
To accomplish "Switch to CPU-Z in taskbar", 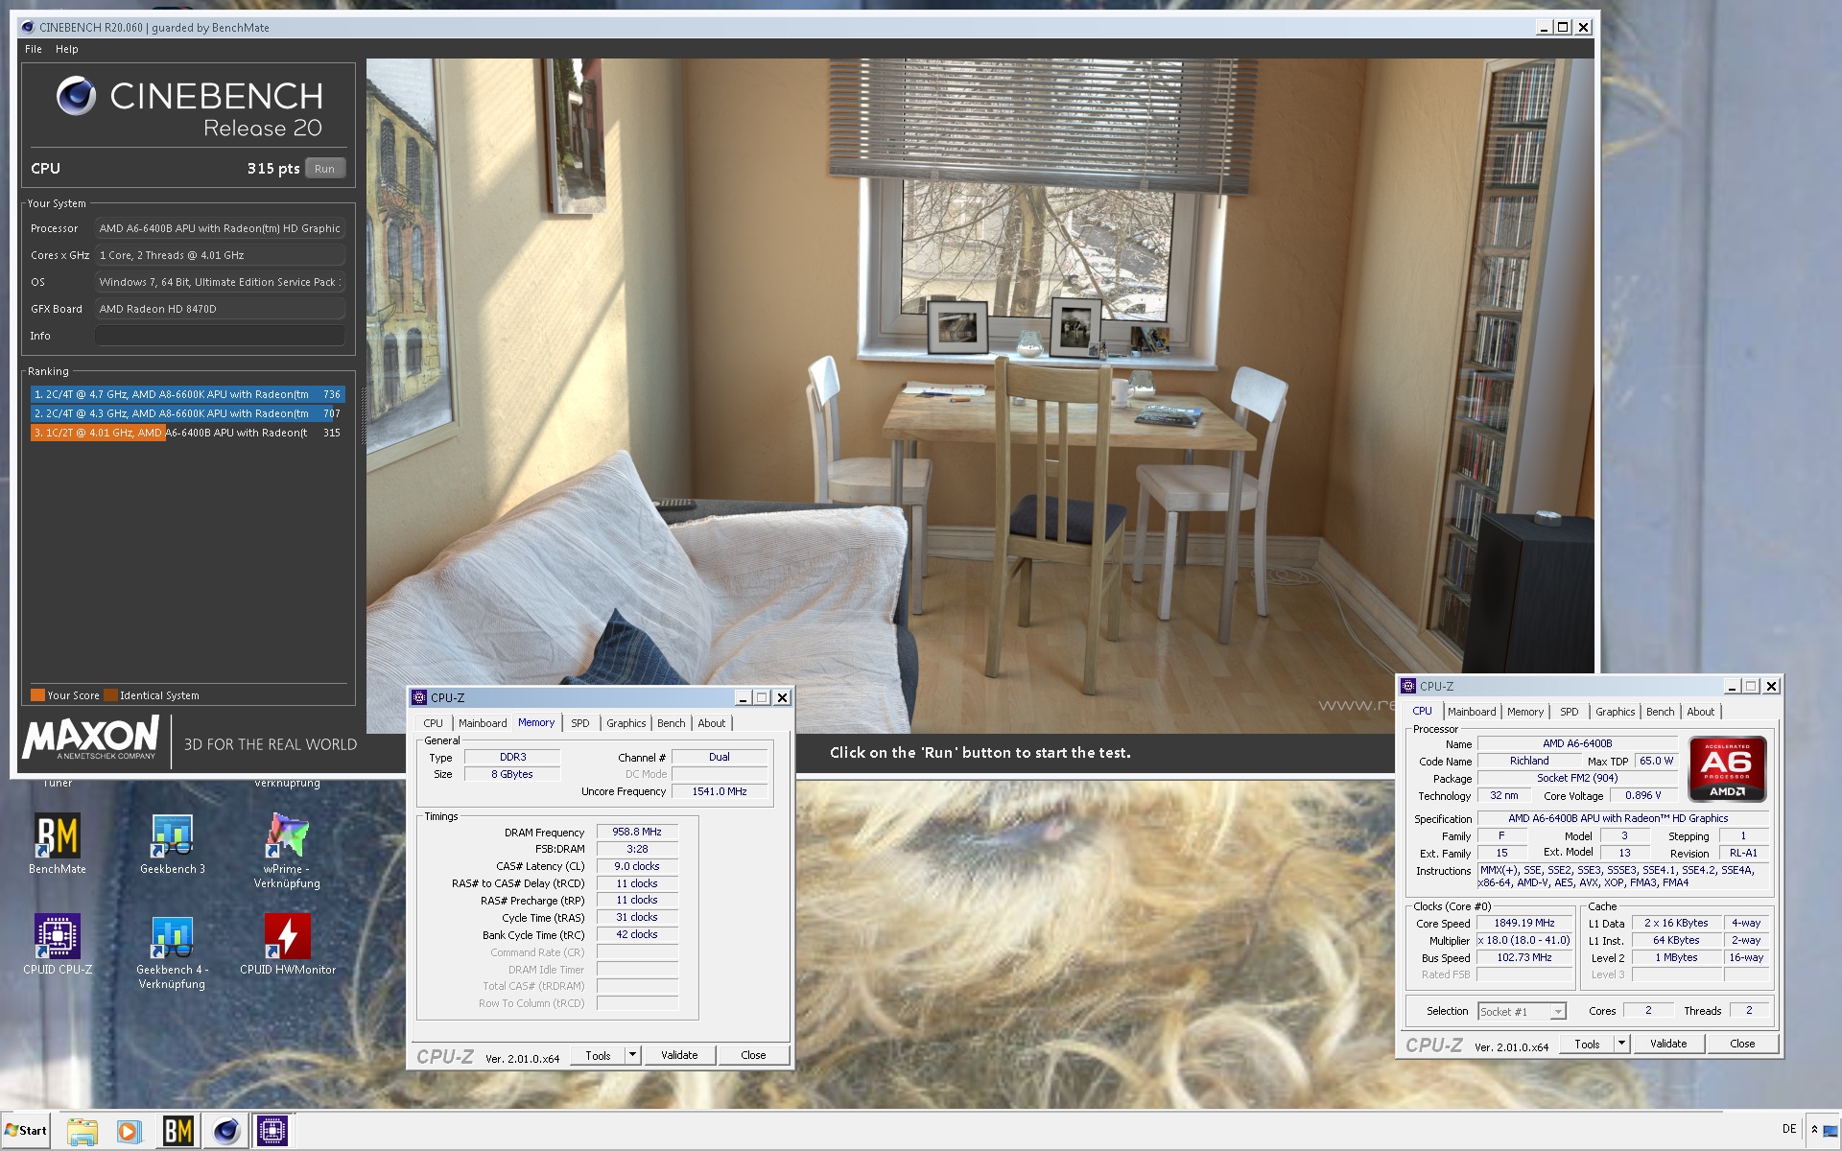I will pyautogui.click(x=272, y=1131).
